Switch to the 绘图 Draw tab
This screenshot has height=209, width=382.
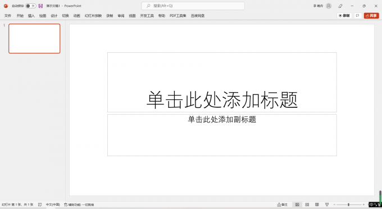click(x=43, y=16)
